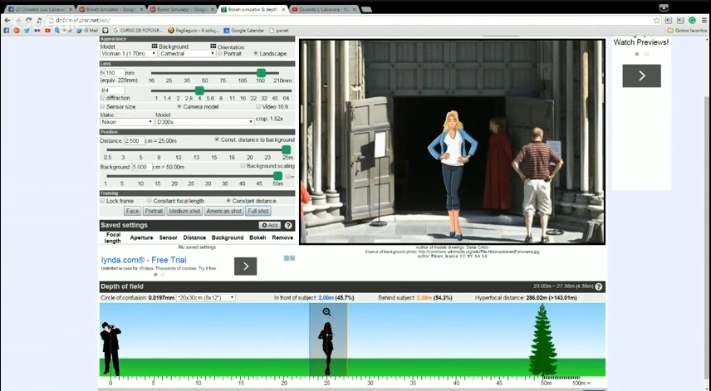Click the Background 5,000 cm input field
The height and width of the screenshot is (391, 711).
click(x=142, y=167)
